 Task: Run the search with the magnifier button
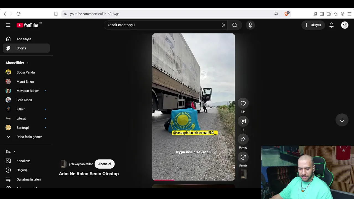tap(235, 25)
